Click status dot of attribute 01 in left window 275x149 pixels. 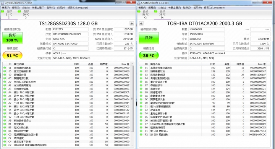click(x=5, y=68)
